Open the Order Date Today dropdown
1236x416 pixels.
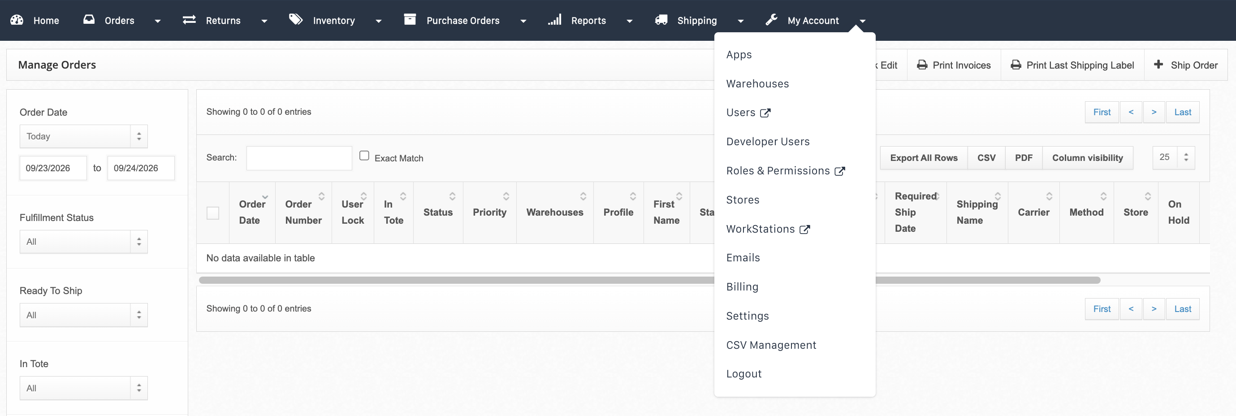pyautogui.click(x=83, y=136)
